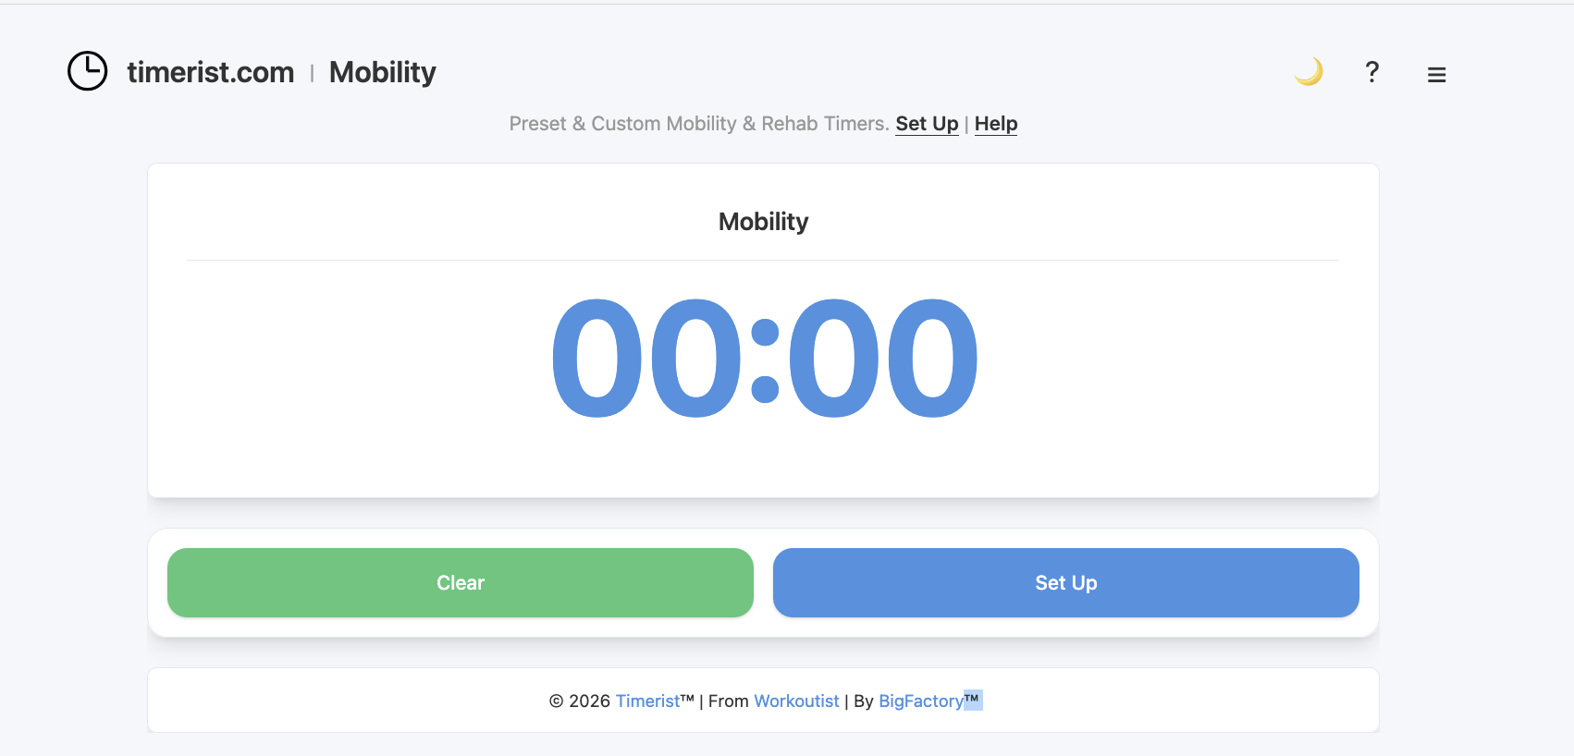Click the clock logo icon

[x=87, y=70]
